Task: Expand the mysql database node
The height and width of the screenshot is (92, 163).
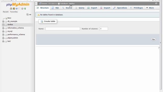Action: [3, 31]
